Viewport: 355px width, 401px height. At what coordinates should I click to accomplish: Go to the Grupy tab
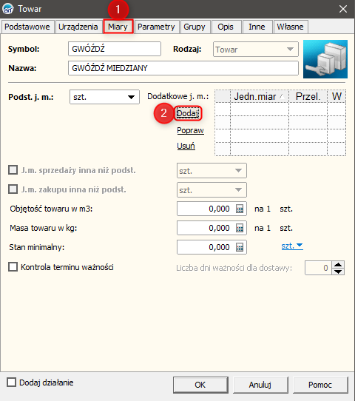[x=195, y=27]
